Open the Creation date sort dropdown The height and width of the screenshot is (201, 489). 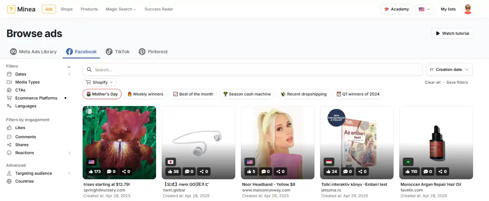pyautogui.click(x=449, y=69)
